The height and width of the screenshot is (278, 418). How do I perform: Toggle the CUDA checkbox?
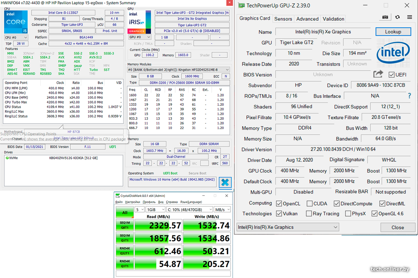click(x=310, y=204)
